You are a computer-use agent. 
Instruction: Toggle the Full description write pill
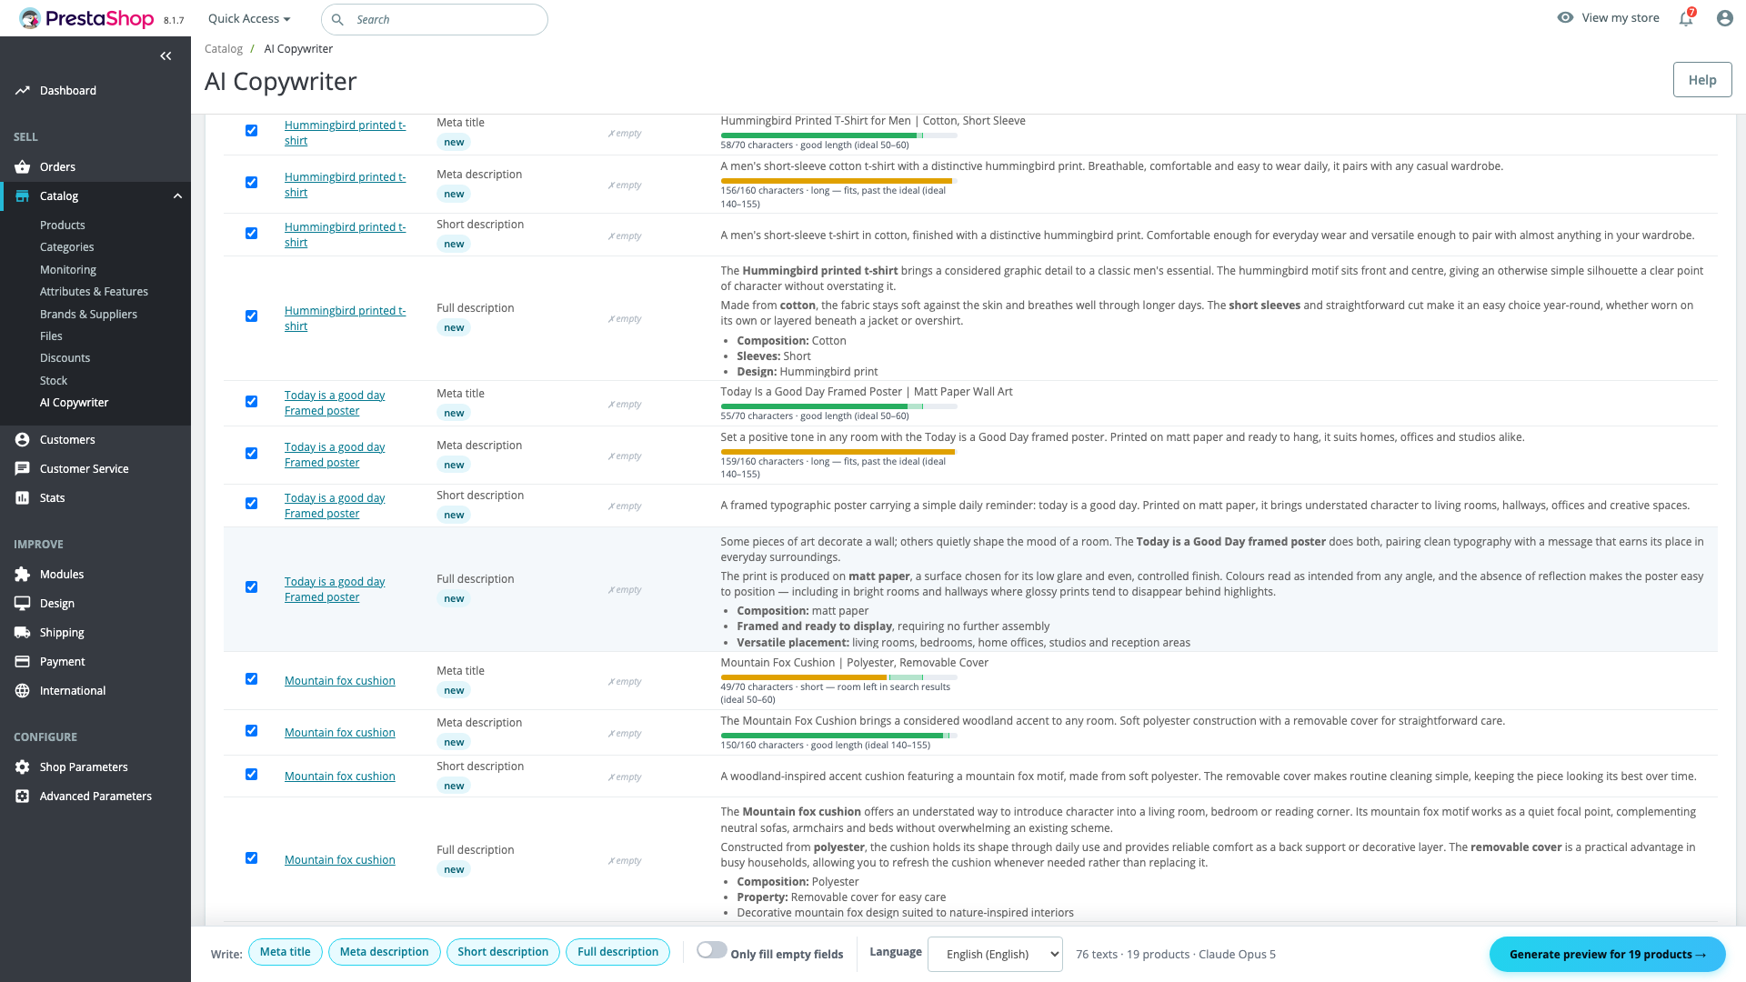(x=617, y=952)
